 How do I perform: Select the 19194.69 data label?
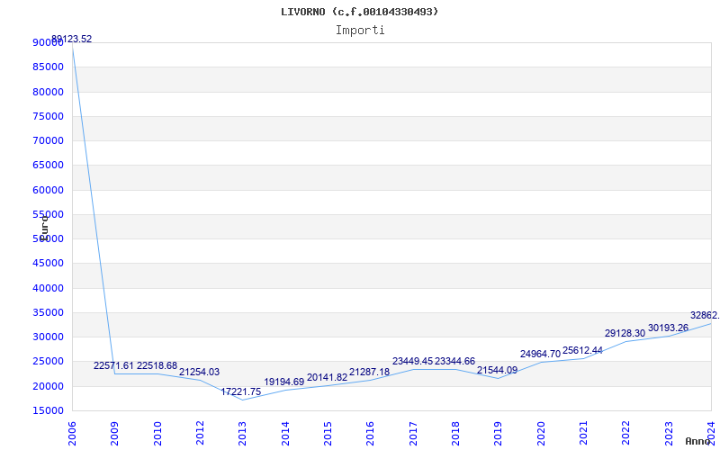point(284,382)
